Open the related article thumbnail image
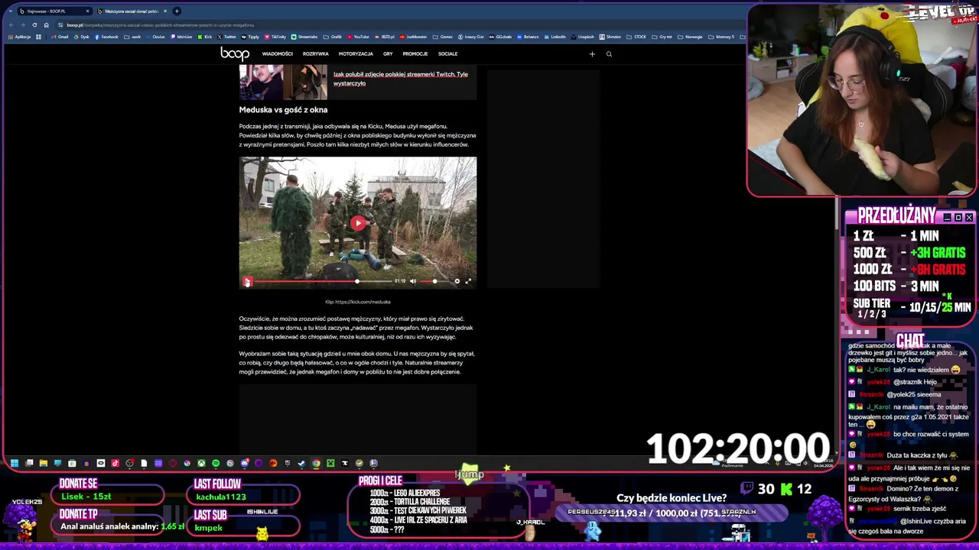Screen dimensions: 979x550 click(x=283, y=82)
